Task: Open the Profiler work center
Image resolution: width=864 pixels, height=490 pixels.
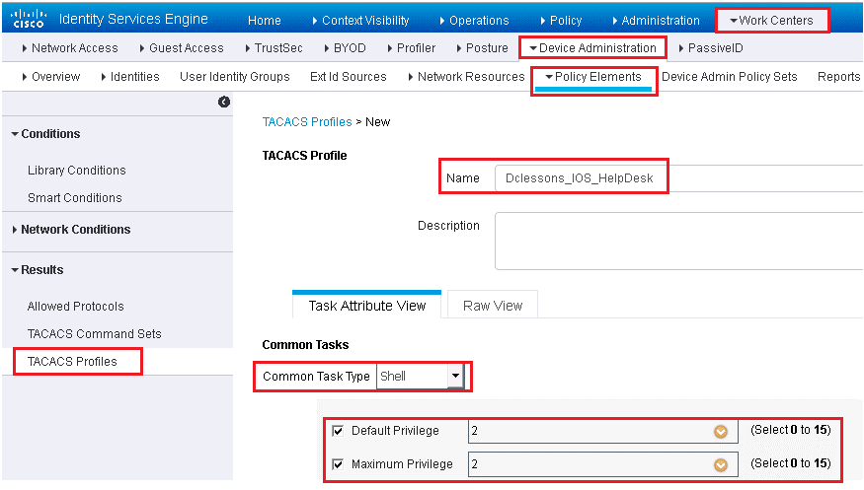Action: click(x=411, y=48)
